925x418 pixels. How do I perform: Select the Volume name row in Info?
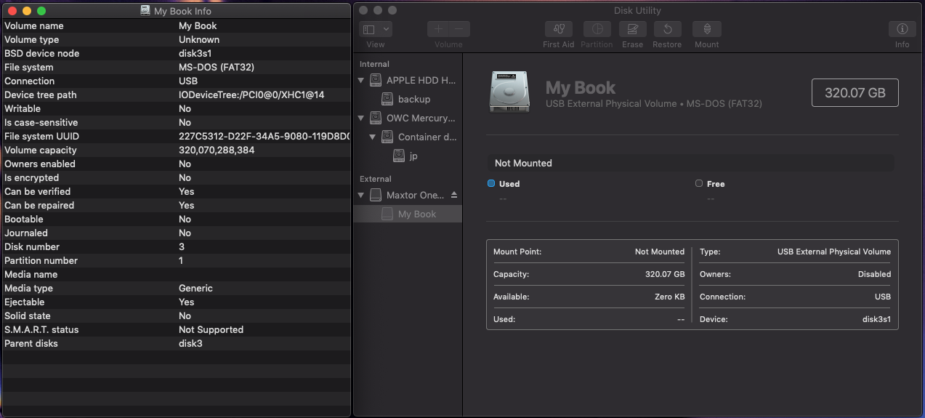tap(177, 25)
